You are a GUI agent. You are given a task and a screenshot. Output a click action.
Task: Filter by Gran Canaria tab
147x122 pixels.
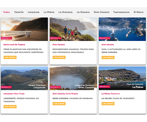coord(101,12)
